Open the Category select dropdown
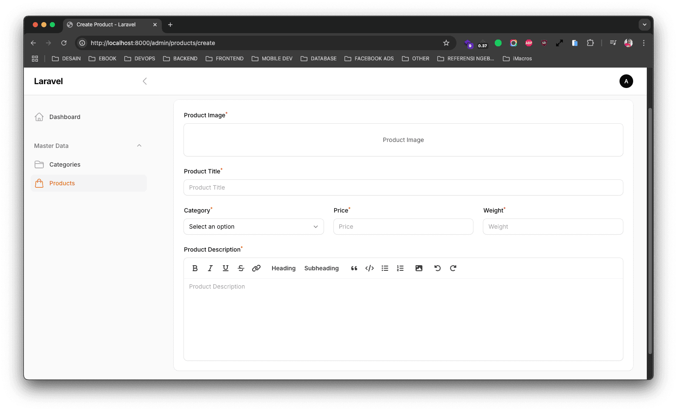 [x=253, y=227]
